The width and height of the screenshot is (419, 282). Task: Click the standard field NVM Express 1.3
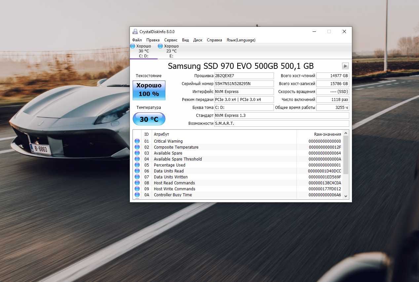coord(282,116)
